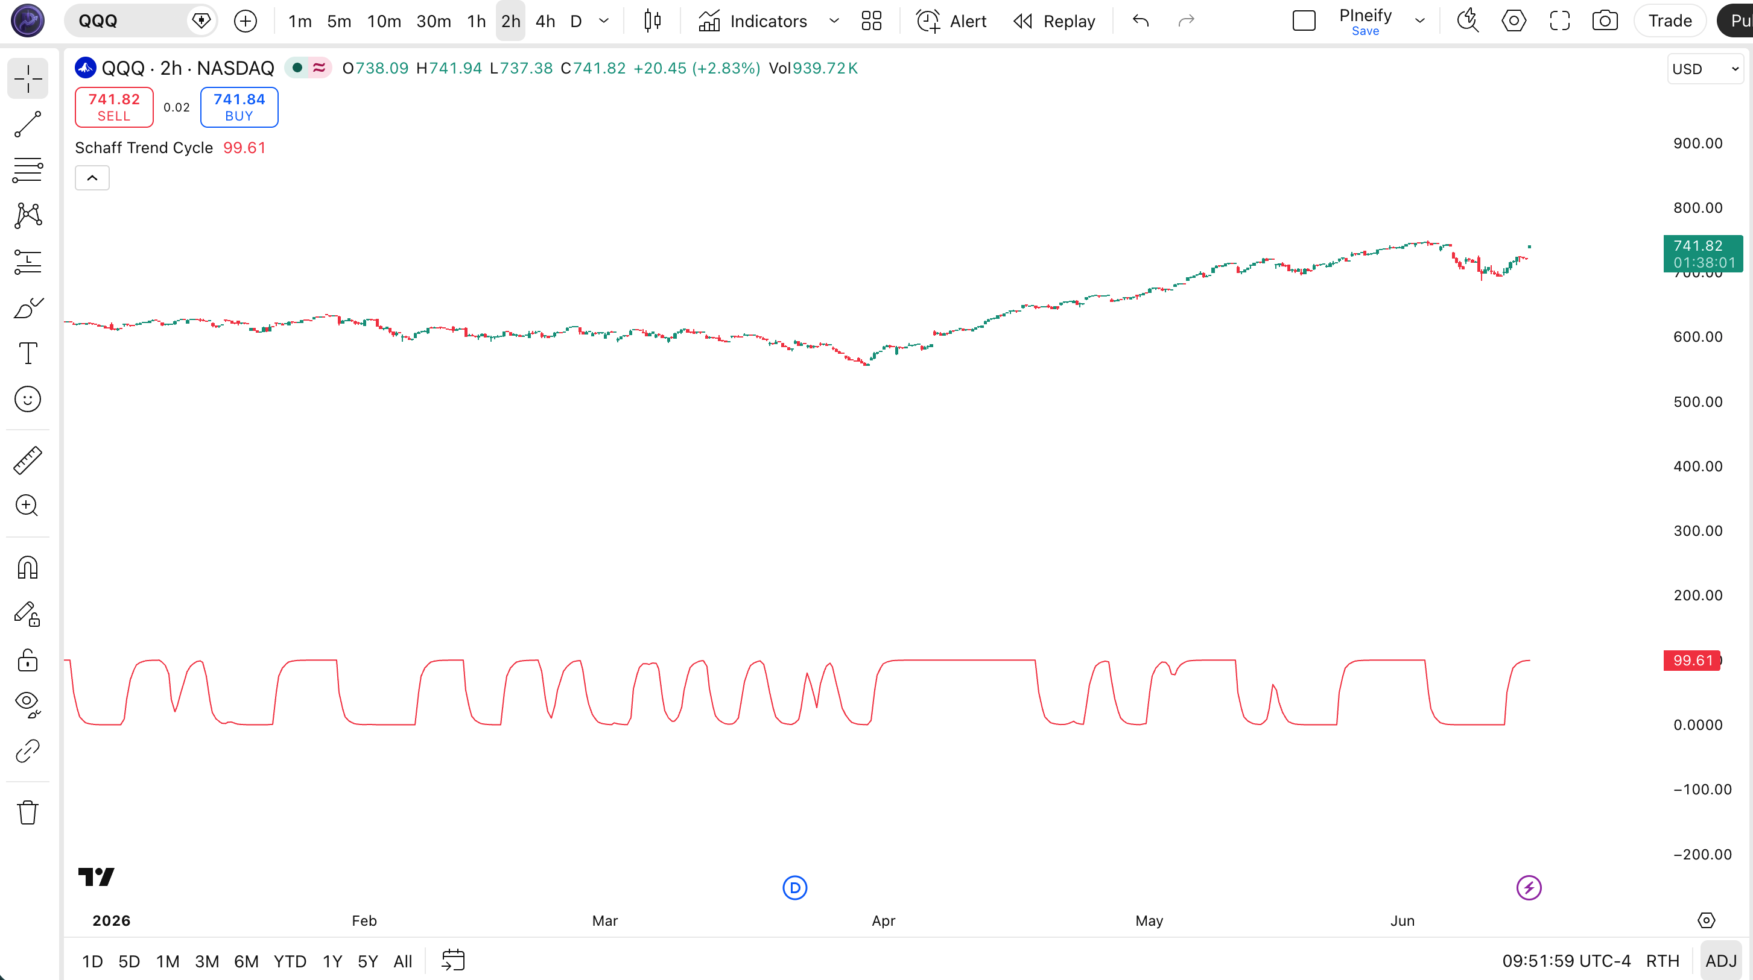Viewport: 1753px width, 980px height.
Task: Select the text annotation tool
Action: pyautogui.click(x=28, y=353)
